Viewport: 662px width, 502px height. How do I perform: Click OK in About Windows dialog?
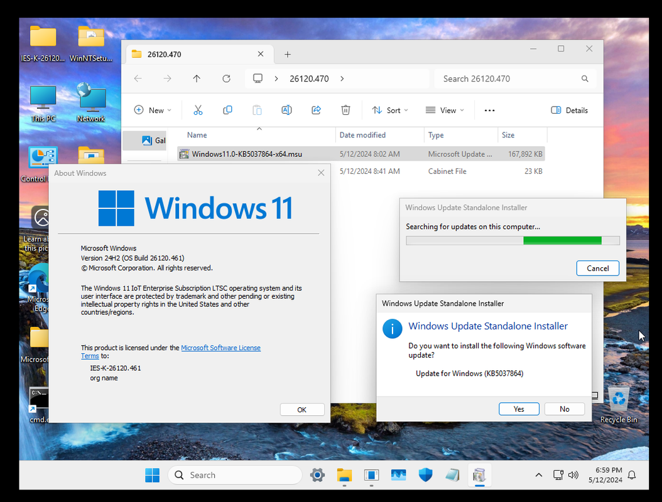(x=302, y=410)
